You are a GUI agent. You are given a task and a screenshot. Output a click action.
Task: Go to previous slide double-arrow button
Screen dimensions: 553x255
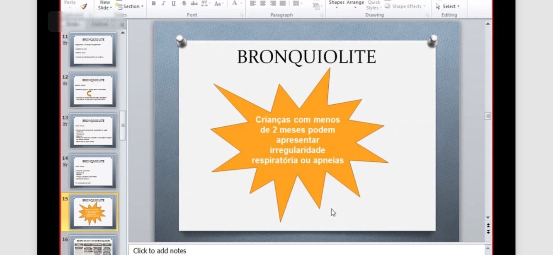(x=488, y=226)
